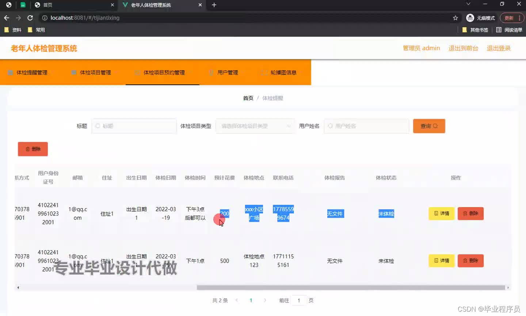This screenshot has height=316, width=526.
Task: Click the 下午3点后都可以 time cell
Action: (195, 214)
